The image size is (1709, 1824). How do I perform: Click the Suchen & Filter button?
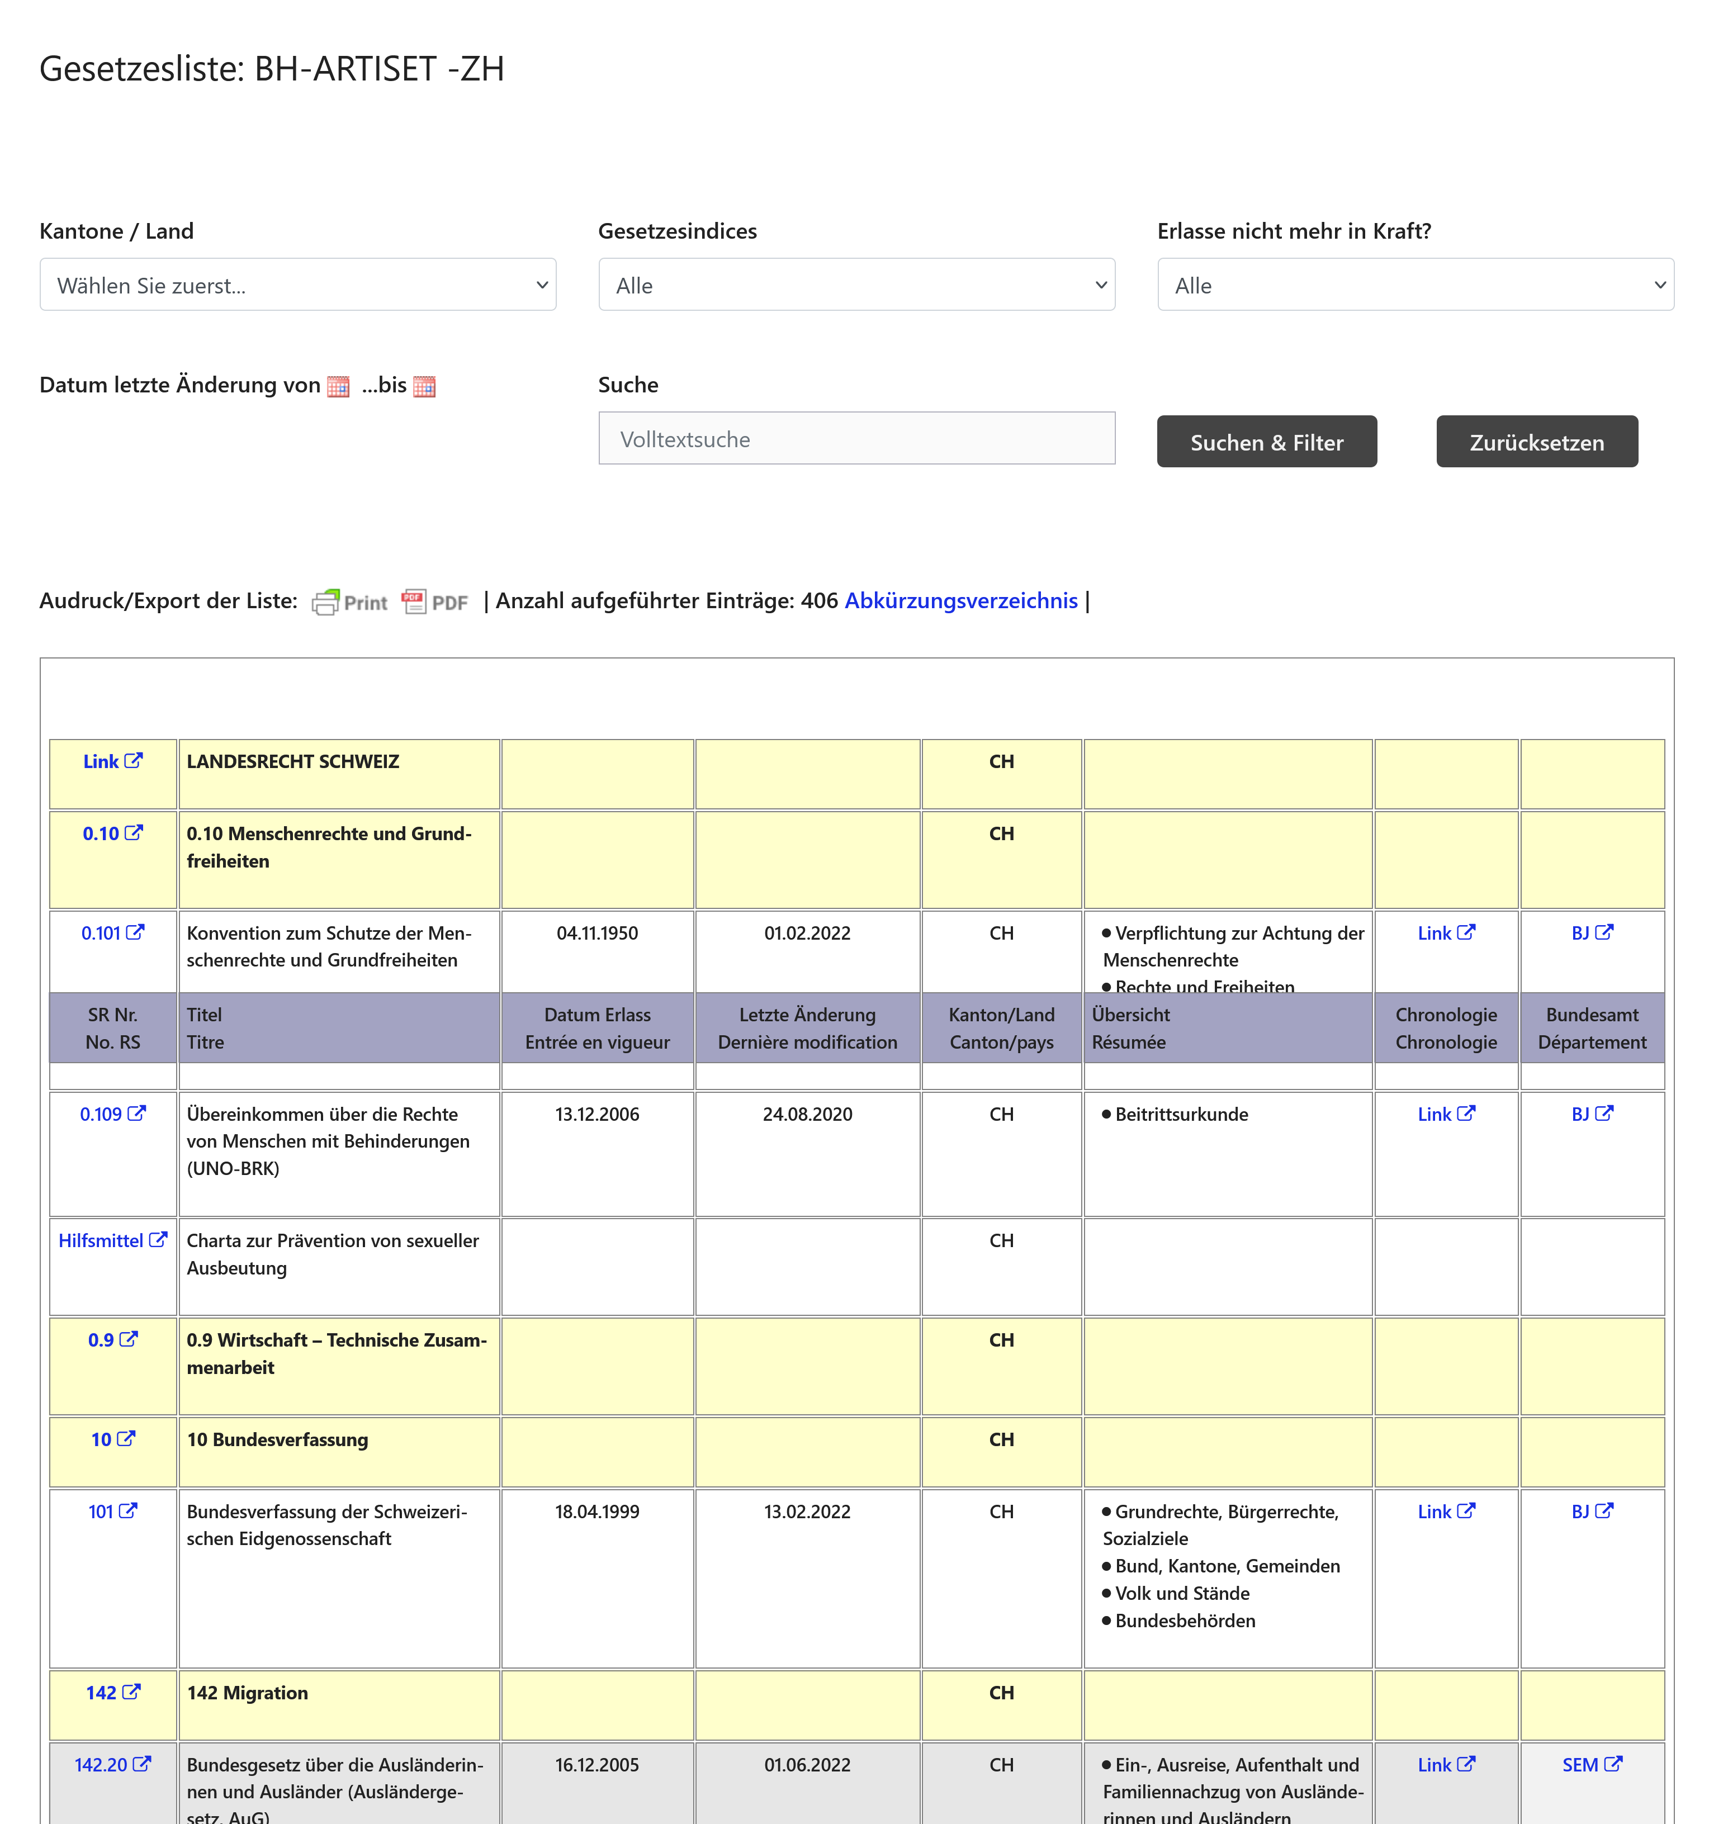pyautogui.click(x=1267, y=441)
